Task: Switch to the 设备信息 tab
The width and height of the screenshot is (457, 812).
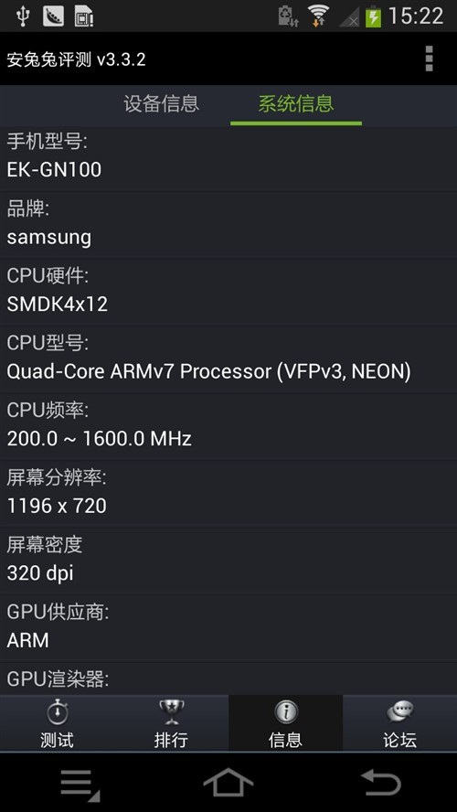Action: [x=161, y=104]
